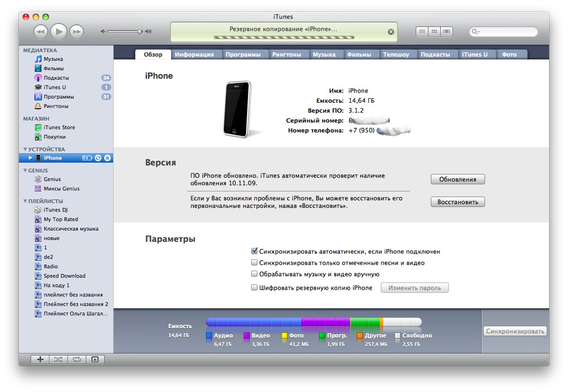Image resolution: width=568 pixels, height=392 pixels.
Task: Click the Изменить пароль button
Action: [415, 287]
